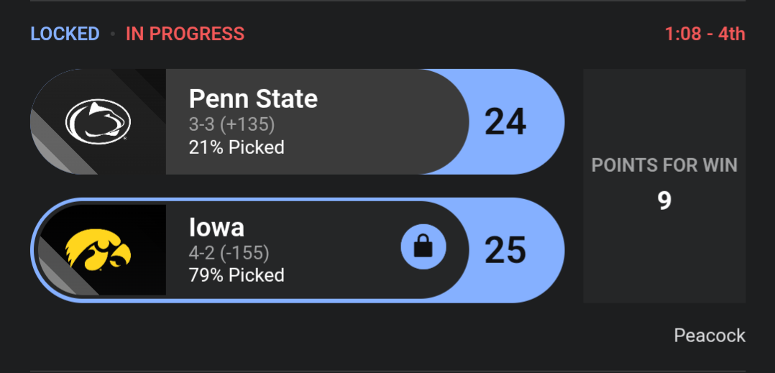Click Penn State's score of 24
Viewport: 775px width, 373px height.
click(505, 121)
